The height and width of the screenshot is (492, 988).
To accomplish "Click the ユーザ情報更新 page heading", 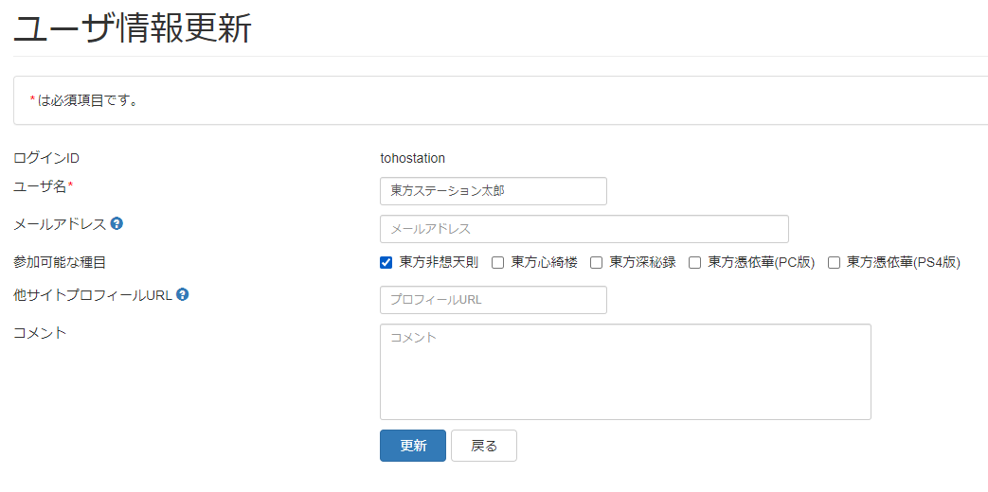I will pos(133,28).
